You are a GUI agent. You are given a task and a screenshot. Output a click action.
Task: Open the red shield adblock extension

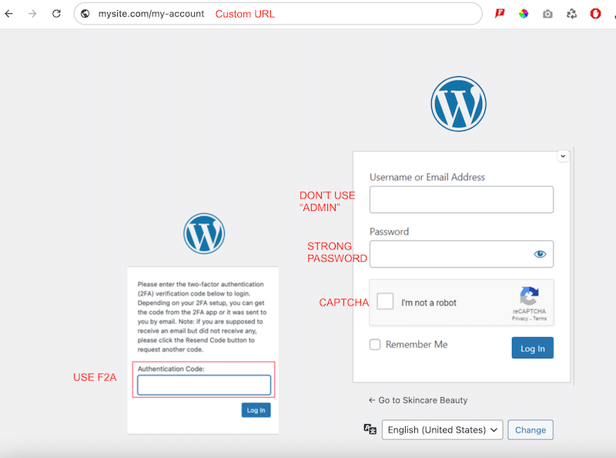[x=595, y=14]
